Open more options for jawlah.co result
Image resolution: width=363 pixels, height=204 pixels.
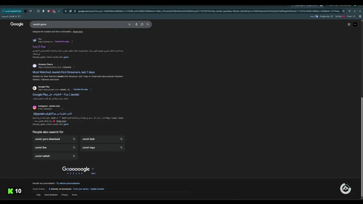click(72, 42)
